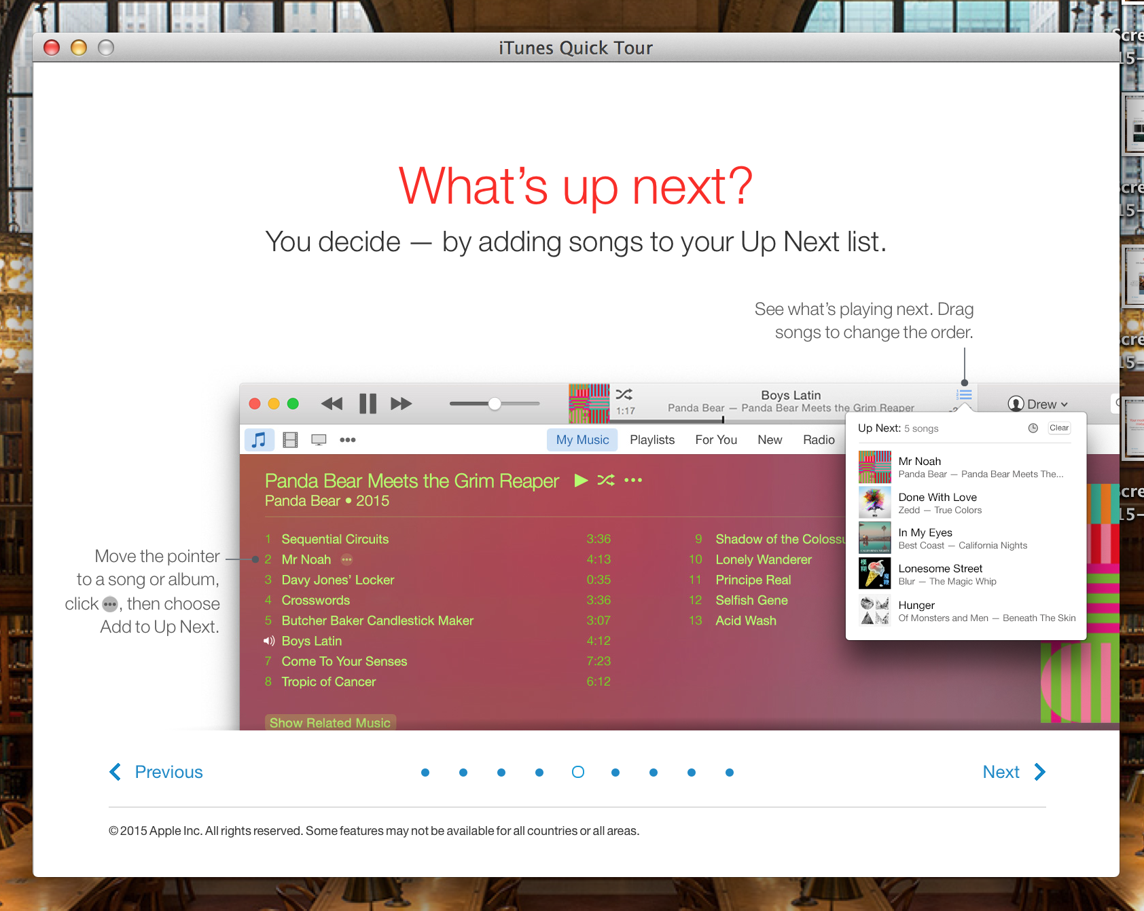Pause the current song
The height and width of the screenshot is (911, 1144).
(x=368, y=404)
